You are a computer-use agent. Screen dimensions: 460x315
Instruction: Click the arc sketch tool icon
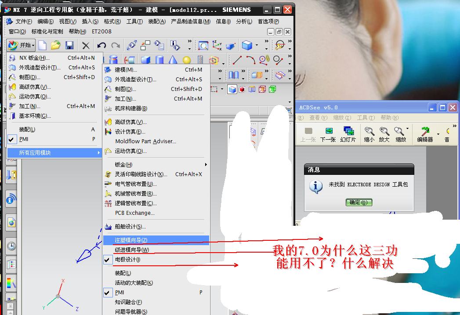pos(251,60)
